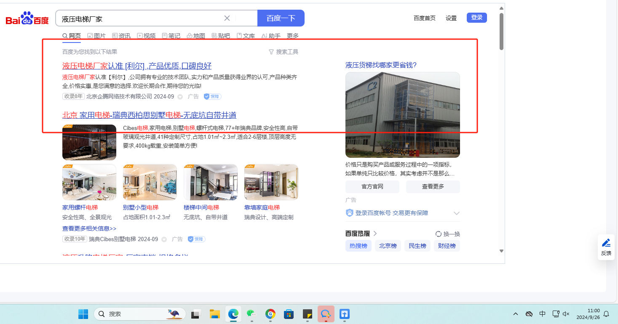Switch to the 资讯 tab

121,36
